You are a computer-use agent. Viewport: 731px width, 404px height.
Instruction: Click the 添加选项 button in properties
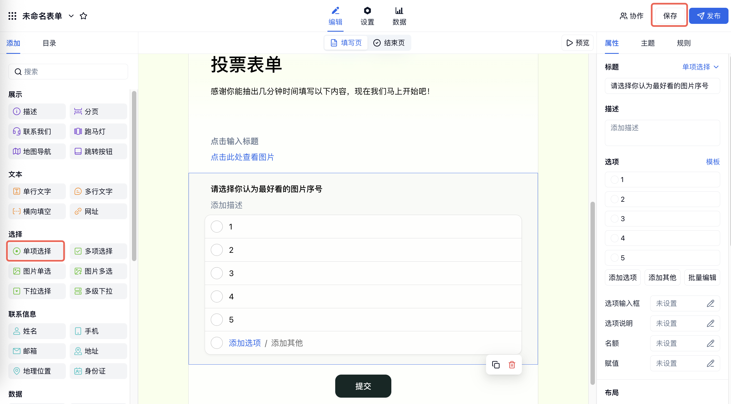pyautogui.click(x=623, y=277)
